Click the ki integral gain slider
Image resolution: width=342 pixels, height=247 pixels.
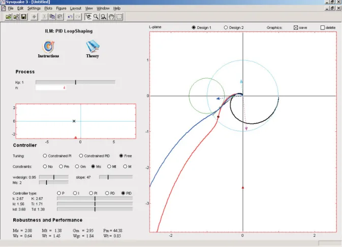click(95, 204)
